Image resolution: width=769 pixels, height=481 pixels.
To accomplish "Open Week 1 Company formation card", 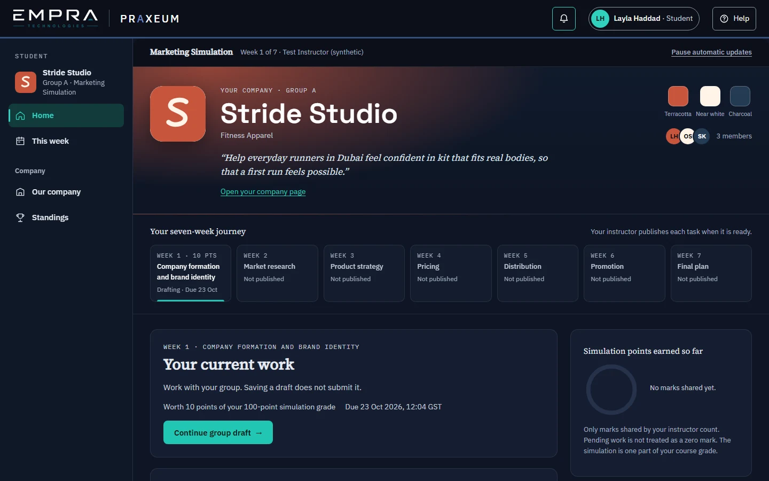I will (x=191, y=273).
